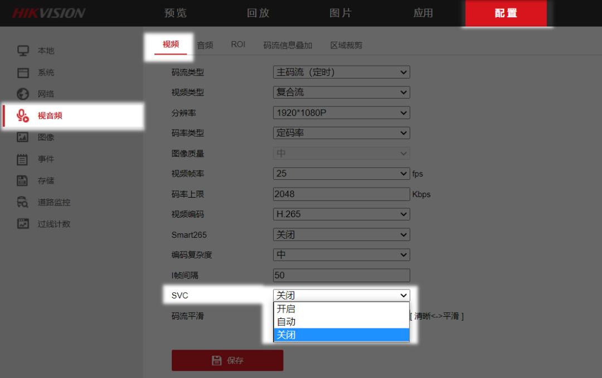Viewport: 602px width, 378px height.
Task: Open the 预览 (Preview) menu item
Action: coord(175,13)
